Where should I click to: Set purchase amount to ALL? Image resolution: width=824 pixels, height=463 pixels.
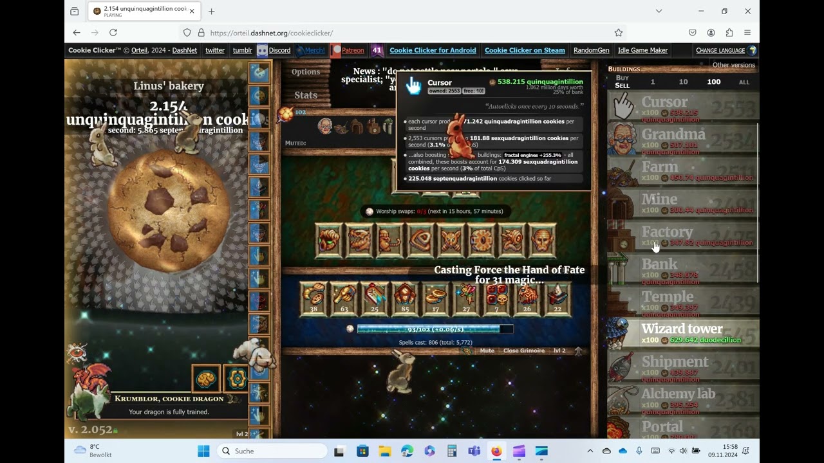[x=744, y=82]
